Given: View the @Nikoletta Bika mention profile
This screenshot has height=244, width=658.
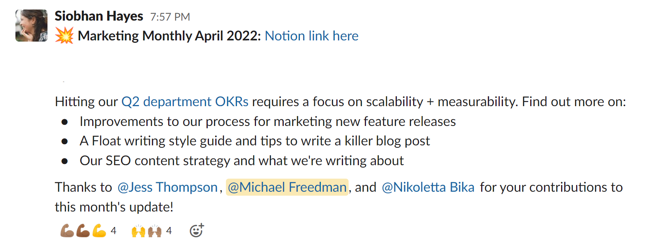Looking at the screenshot, I should click(428, 187).
